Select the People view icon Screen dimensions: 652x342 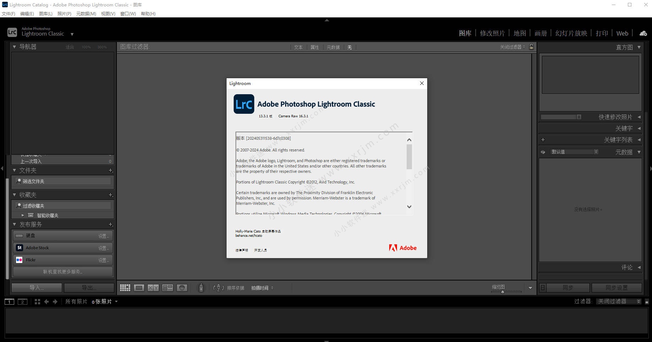[x=182, y=288]
